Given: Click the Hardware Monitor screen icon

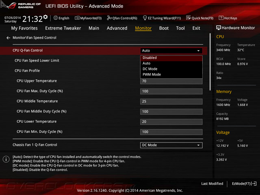Looking at the screenshot, I should [x=219, y=28].
